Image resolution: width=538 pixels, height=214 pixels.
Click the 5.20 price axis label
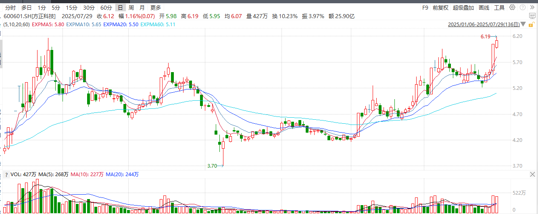coord(517,88)
